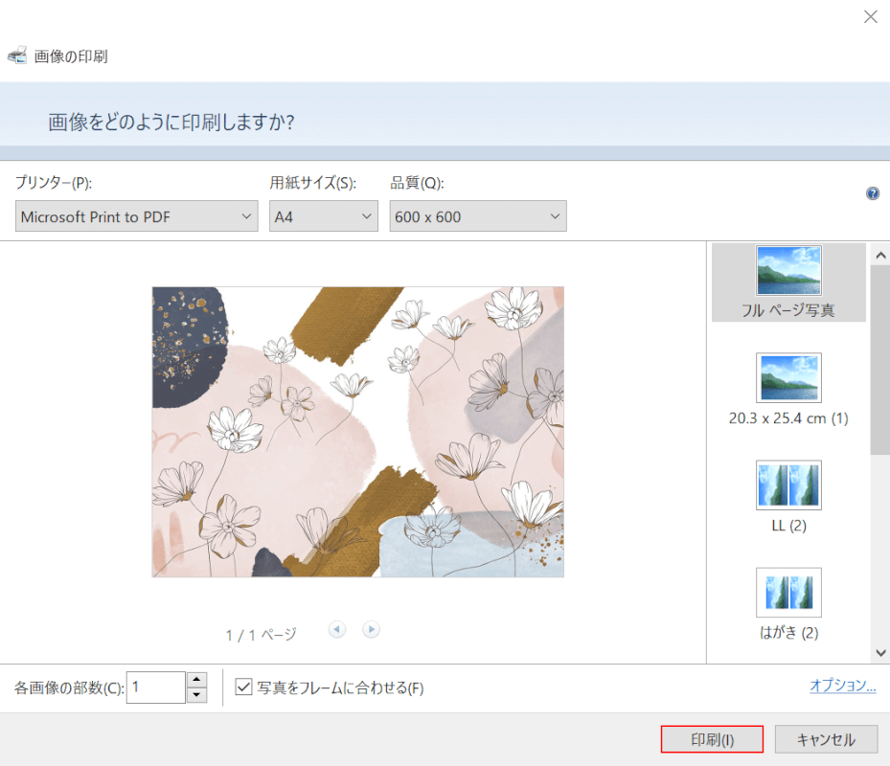Image resolution: width=890 pixels, height=766 pixels.
Task: Open the オプション... link
Action: click(842, 685)
